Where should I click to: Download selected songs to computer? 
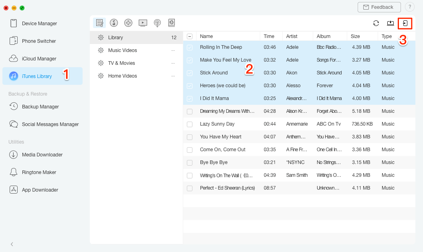[x=391, y=23]
